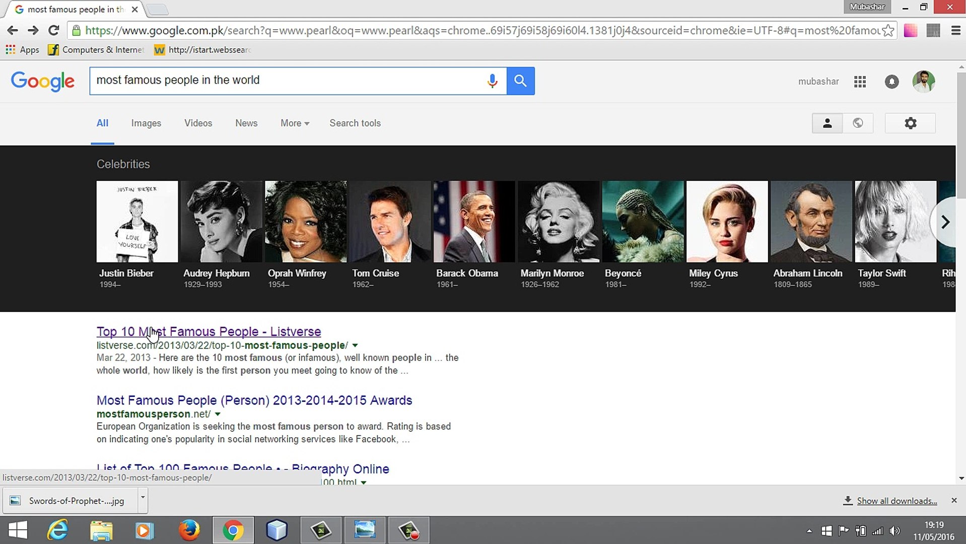Open the Google account profile picture
The width and height of the screenshot is (966, 544).
[x=923, y=81]
